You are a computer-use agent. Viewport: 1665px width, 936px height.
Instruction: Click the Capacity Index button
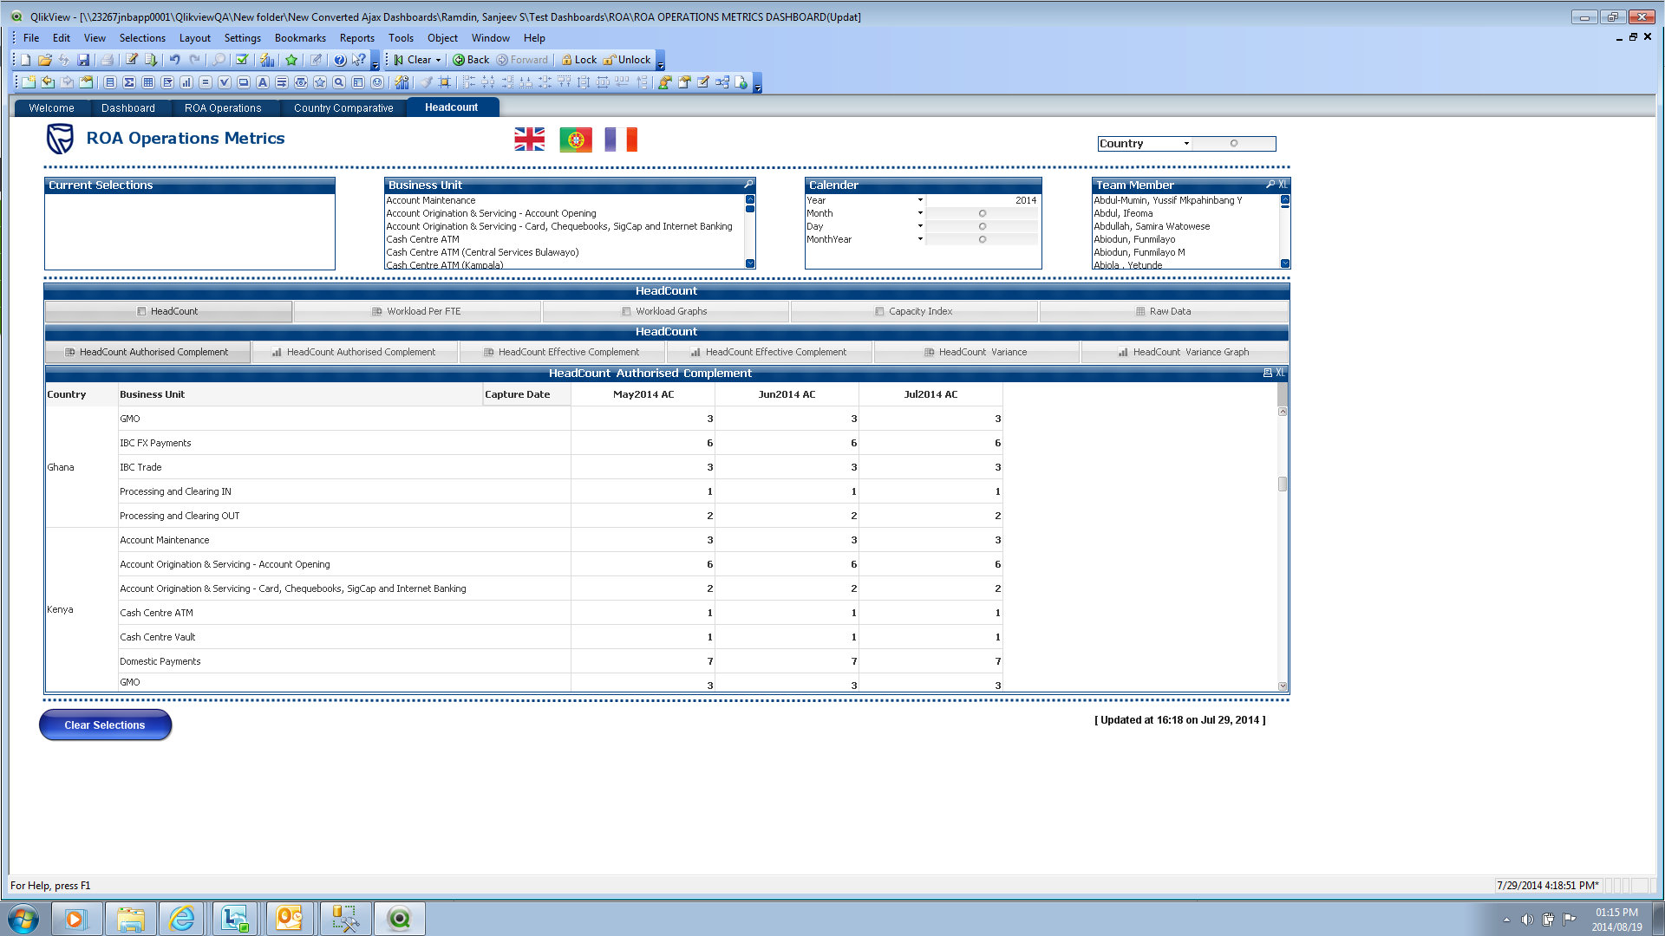914,311
